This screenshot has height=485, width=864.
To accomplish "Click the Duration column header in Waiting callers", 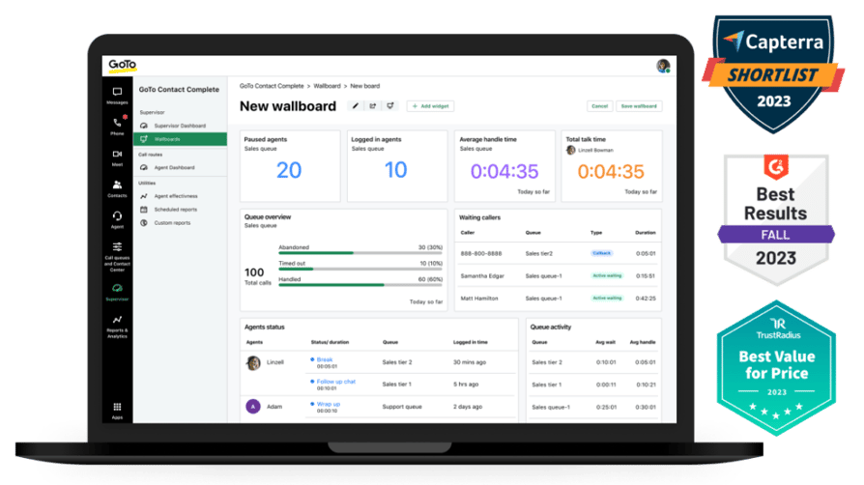I will pyautogui.click(x=645, y=233).
